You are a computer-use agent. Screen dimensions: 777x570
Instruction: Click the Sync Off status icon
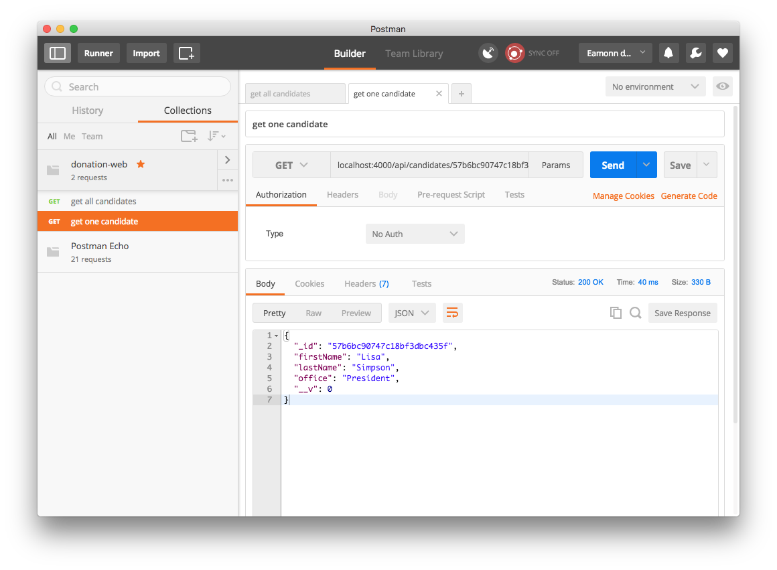coord(514,53)
